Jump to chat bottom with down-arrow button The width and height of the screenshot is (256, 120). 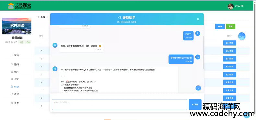tap(198, 88)
